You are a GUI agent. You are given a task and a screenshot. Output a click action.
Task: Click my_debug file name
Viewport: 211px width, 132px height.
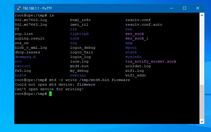click(x=79, y=71)
